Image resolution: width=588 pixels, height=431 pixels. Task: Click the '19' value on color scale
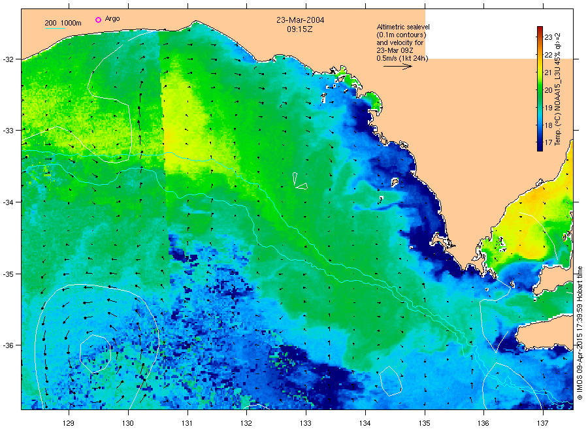coord(548,108)
